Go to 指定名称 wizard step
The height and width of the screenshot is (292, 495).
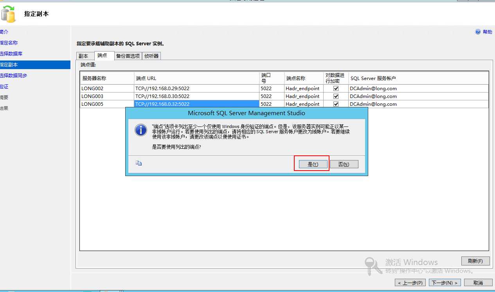point(9,43)
